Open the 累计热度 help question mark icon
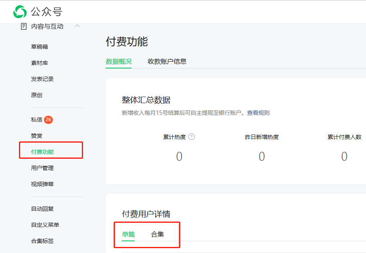 click(x=191, y=137)
